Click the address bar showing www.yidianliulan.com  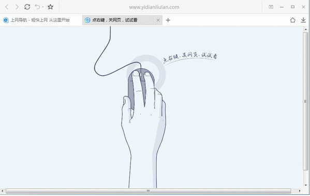coord(154,7)
